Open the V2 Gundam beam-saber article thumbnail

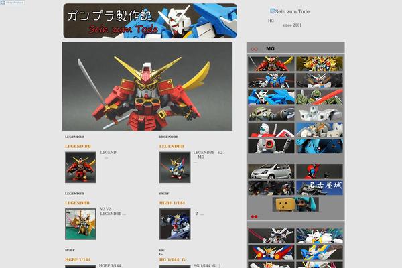point(175,167)
